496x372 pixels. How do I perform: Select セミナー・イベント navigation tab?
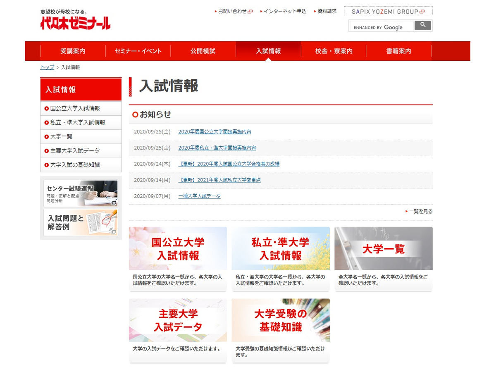point(138,51)
